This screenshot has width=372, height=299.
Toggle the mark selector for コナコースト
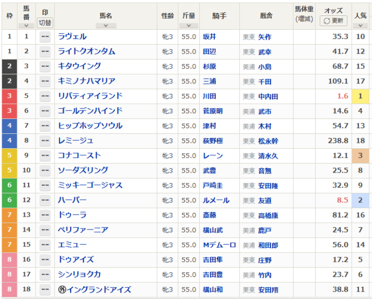pos(45,156)
